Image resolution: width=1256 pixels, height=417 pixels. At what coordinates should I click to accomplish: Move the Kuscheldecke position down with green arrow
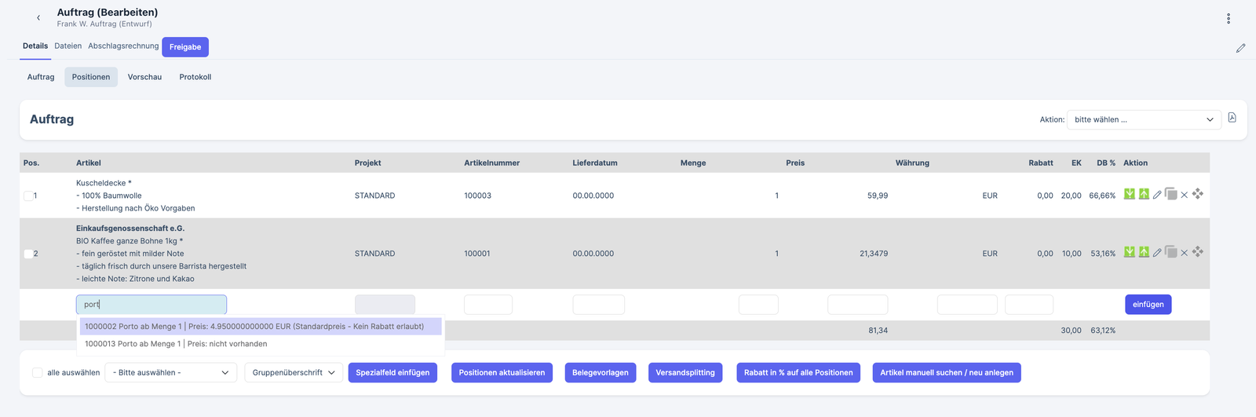(x=1129, y=194)
